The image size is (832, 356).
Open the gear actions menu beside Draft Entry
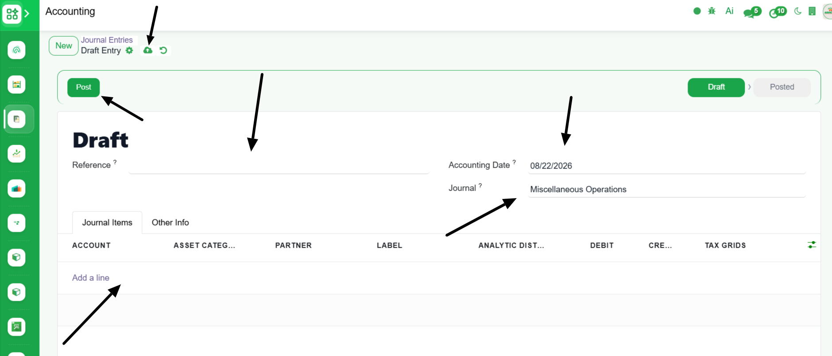pos(129,50)
